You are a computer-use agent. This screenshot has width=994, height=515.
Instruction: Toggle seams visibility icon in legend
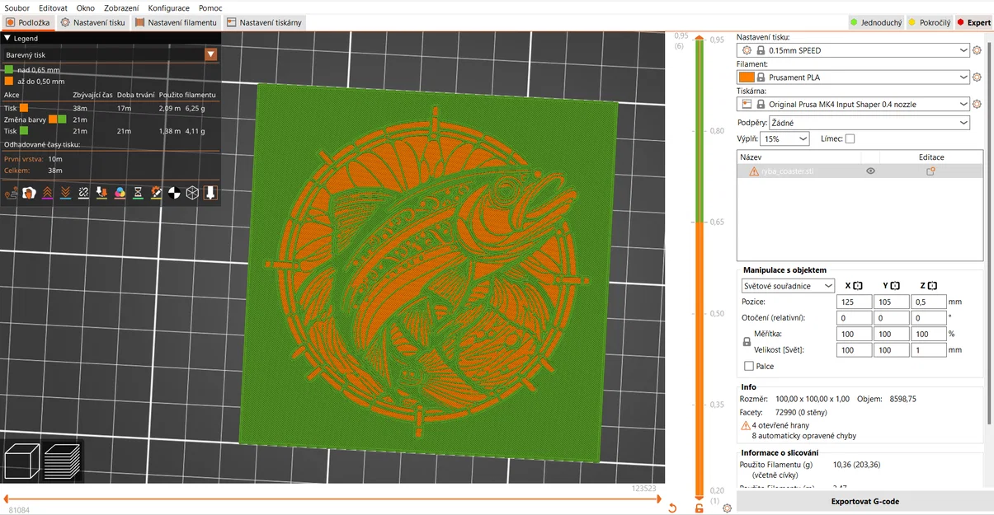coord(83,193)
